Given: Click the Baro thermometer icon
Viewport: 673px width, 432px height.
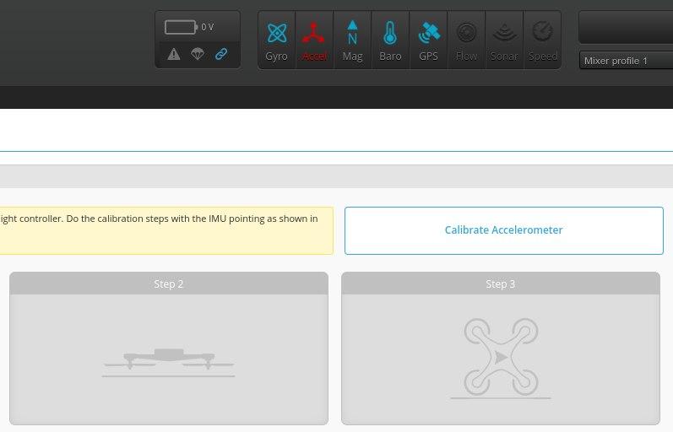Looking at the screenshot, I should point(390,40).
